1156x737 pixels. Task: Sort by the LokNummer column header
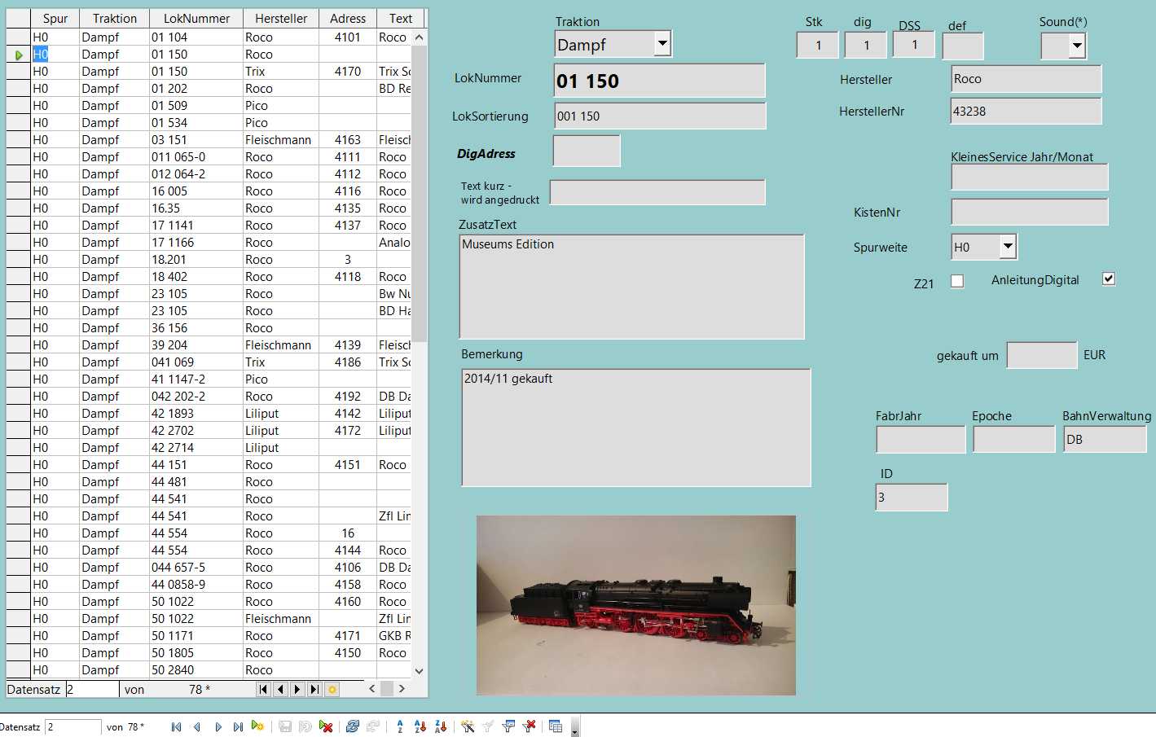(x=196, y=18)
